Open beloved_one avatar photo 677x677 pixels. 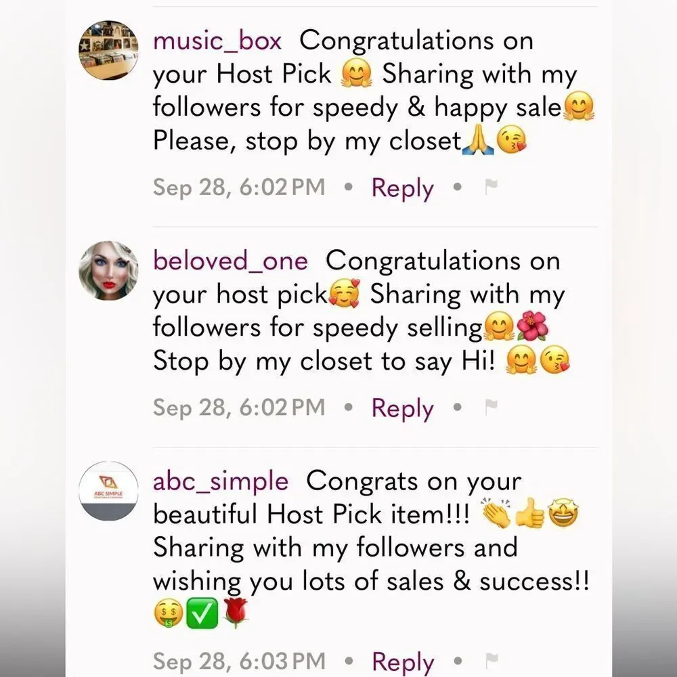click(108, 270)
